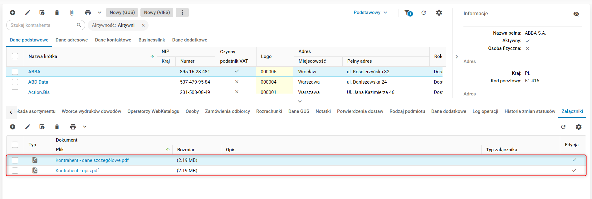Open the ABD Data contractor link
Viewport: 592px width, 199px height.
pos(38,82)
